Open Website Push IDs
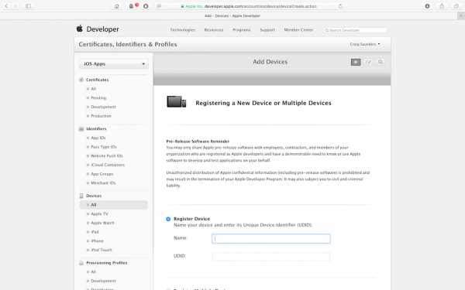Screen dimensions: 465x290 pos(107,156)
